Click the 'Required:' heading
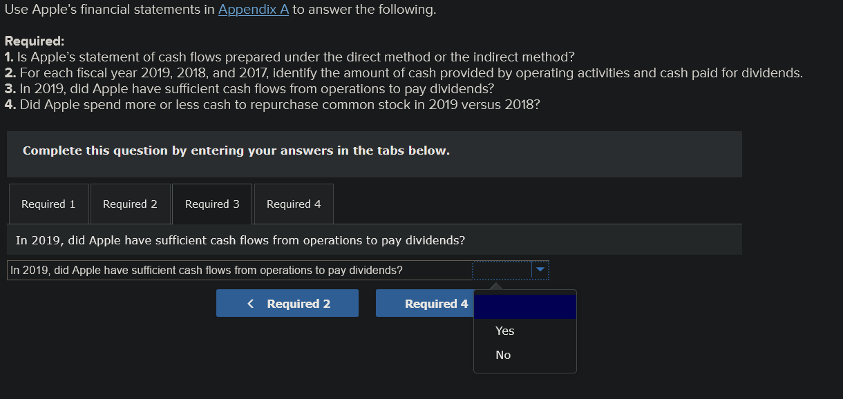 pos(35,41)
